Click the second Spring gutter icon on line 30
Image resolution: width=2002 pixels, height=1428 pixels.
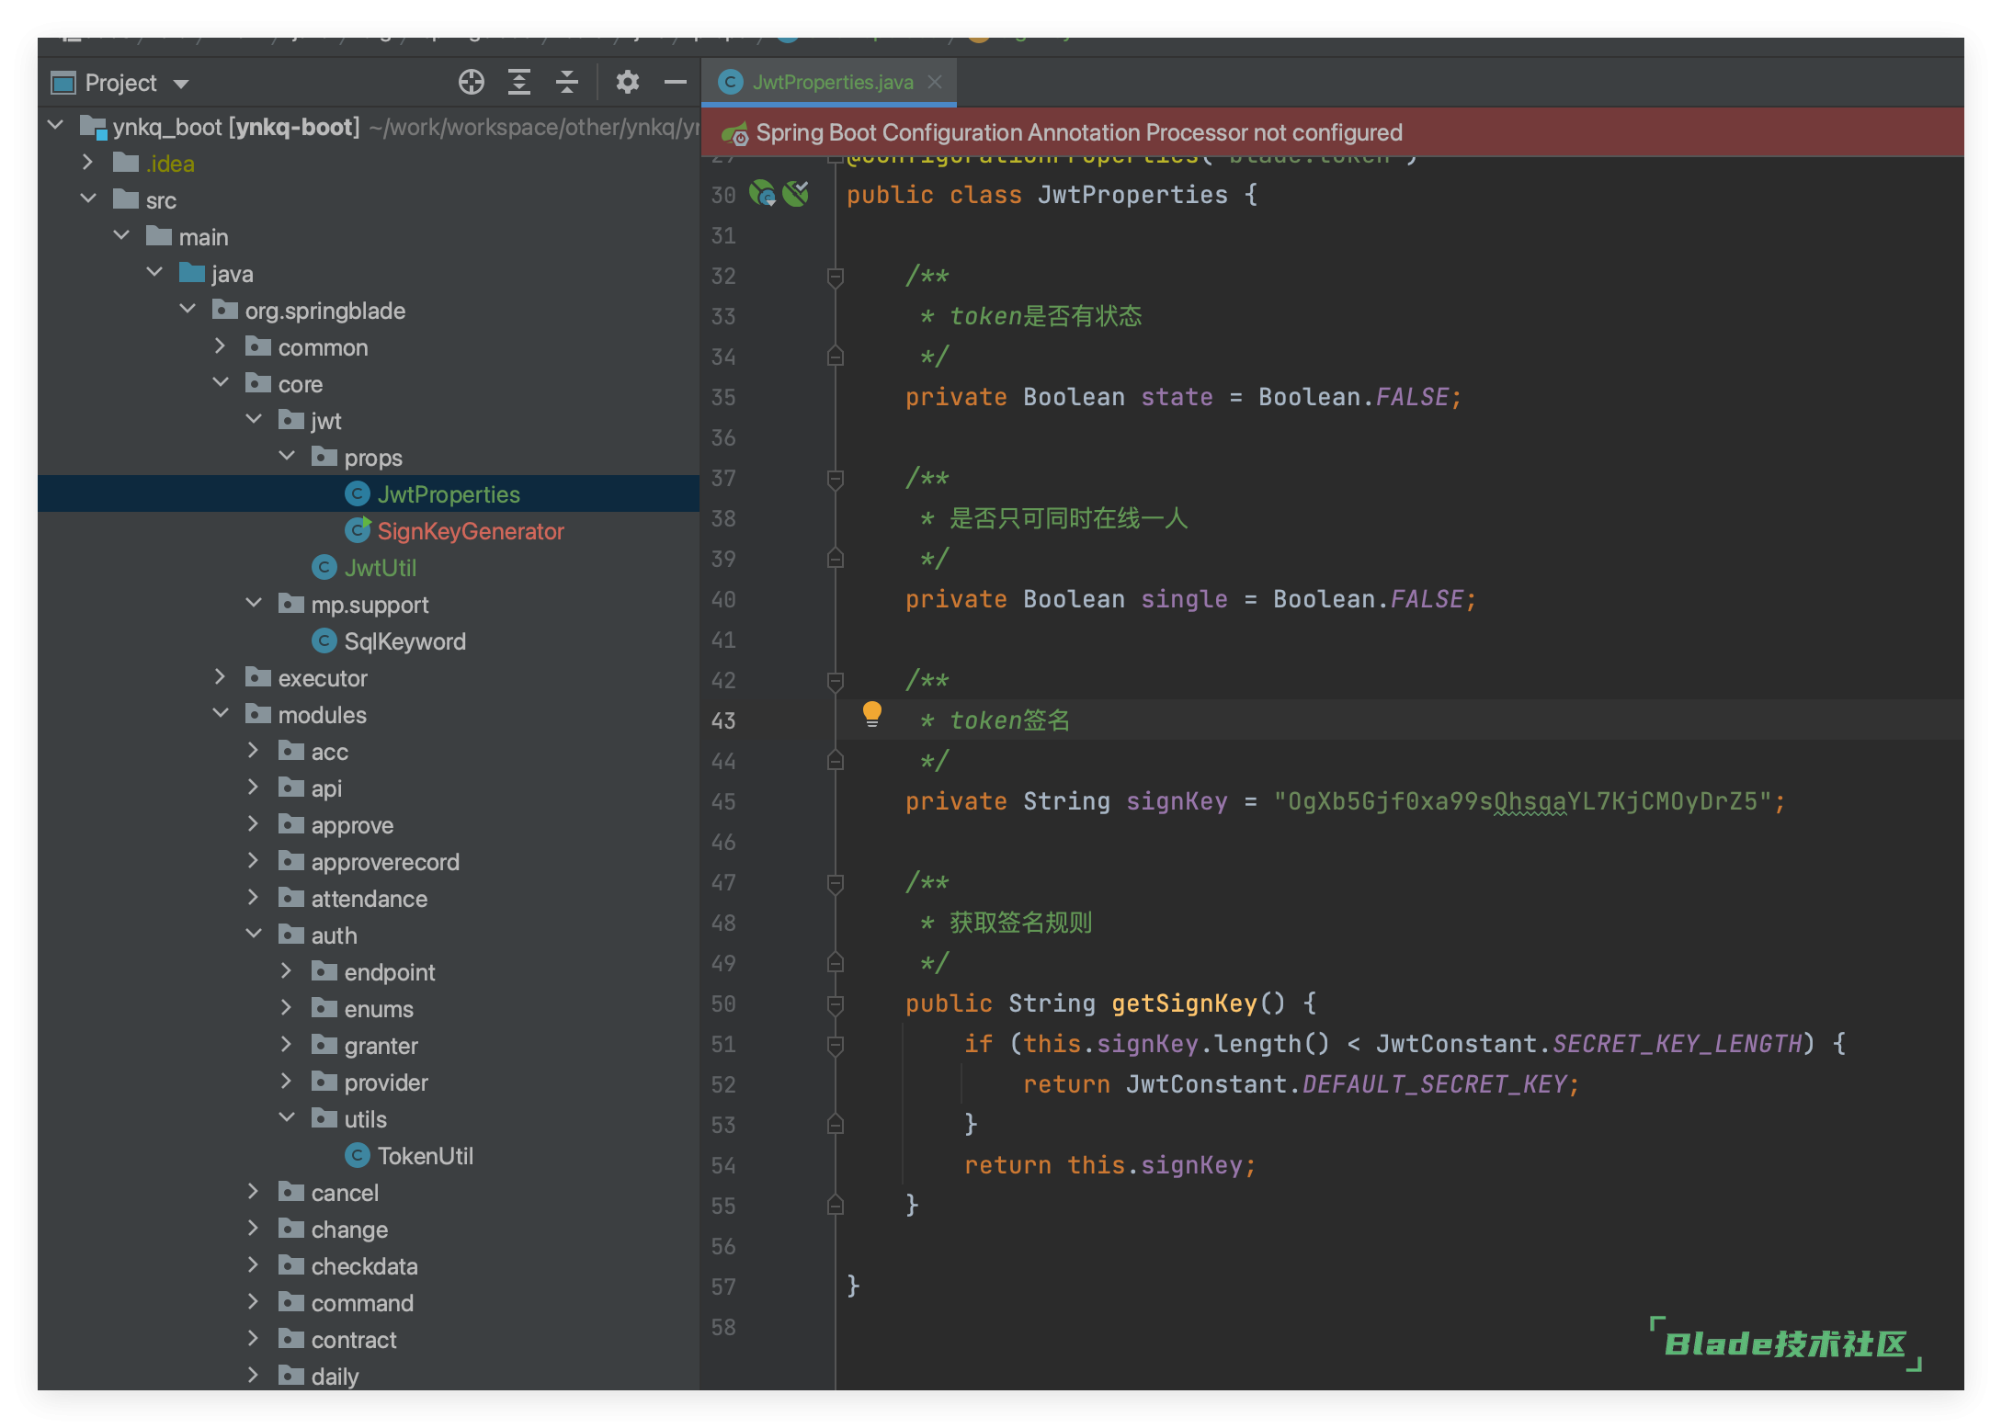coord(796,194)
